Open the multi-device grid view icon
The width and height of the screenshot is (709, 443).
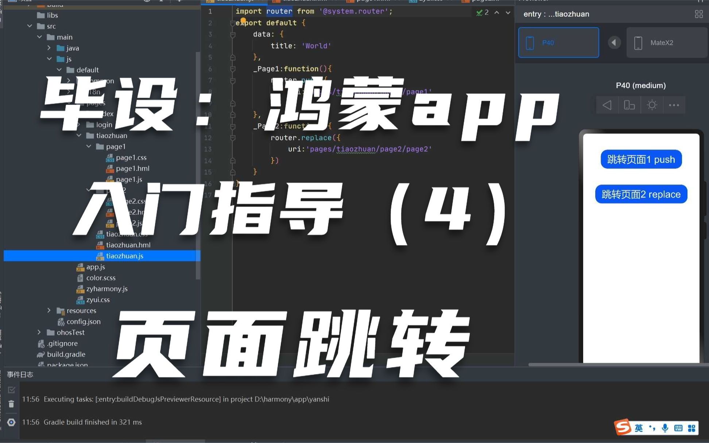(698, 14)
